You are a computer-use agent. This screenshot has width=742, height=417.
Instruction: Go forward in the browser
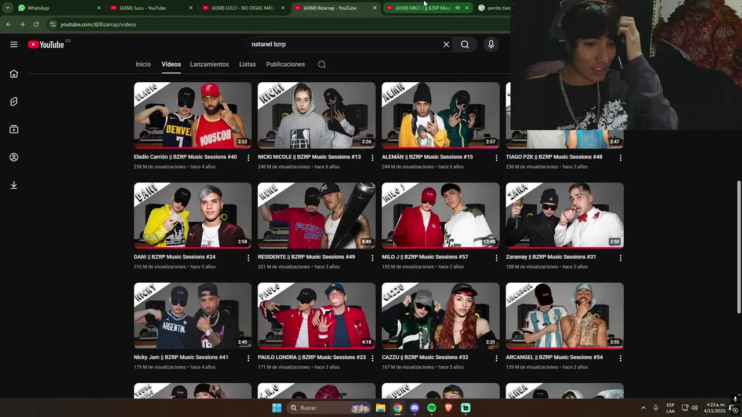coord(22,24)
